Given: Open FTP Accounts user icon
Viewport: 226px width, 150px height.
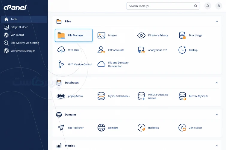Looking at the screenshot, I should pyautogui.click(x=101, y=50).
